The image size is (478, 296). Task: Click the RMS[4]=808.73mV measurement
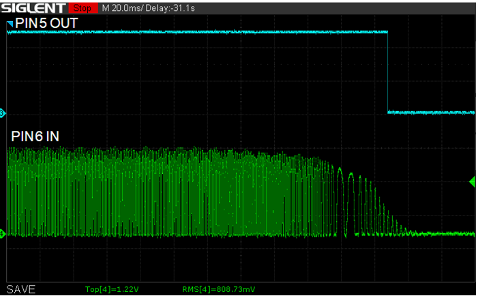(219, 289)
